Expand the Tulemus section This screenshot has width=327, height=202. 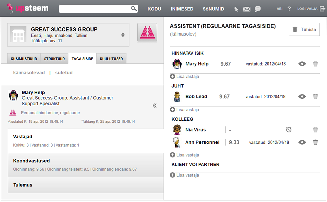click(x=86, y=185)
